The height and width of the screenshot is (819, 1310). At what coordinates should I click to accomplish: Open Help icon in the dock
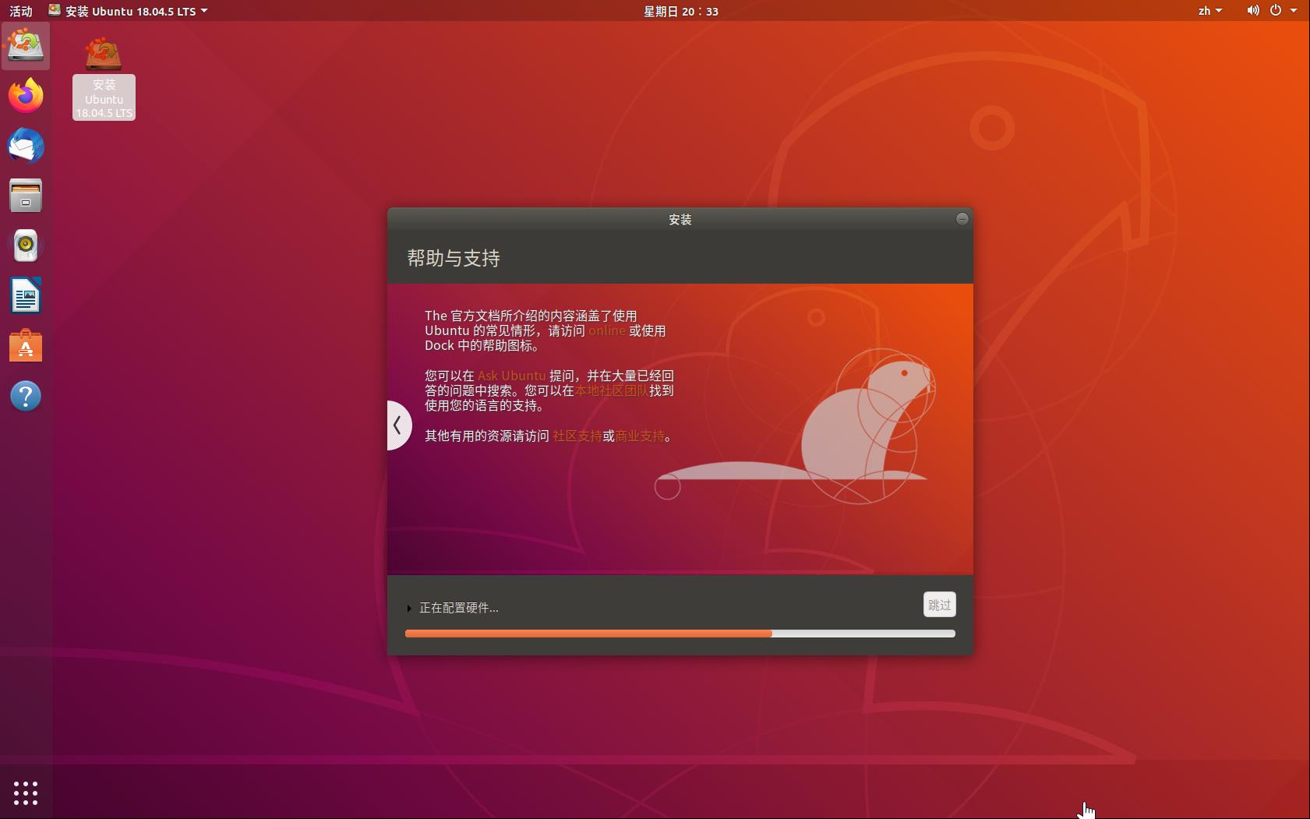26,396
